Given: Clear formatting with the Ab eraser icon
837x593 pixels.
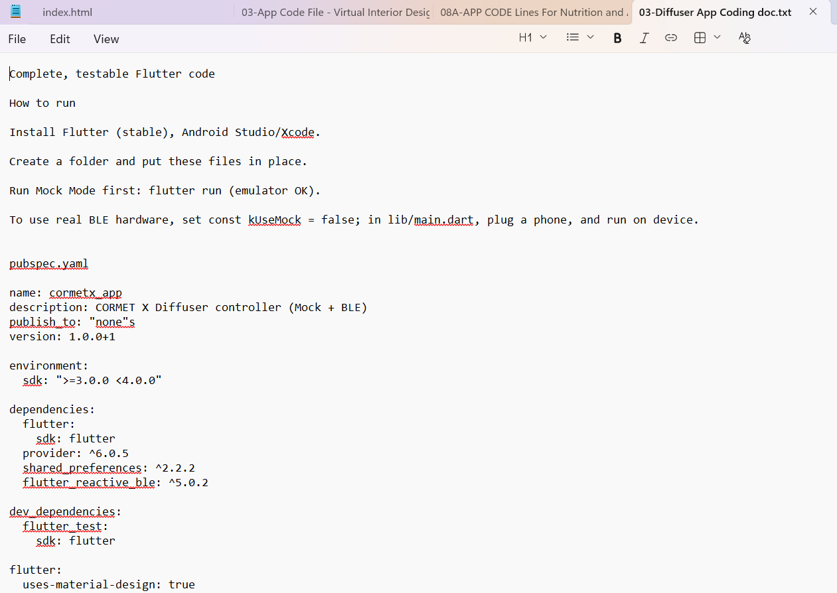Looking at the screenshot, I should [745, 38].
